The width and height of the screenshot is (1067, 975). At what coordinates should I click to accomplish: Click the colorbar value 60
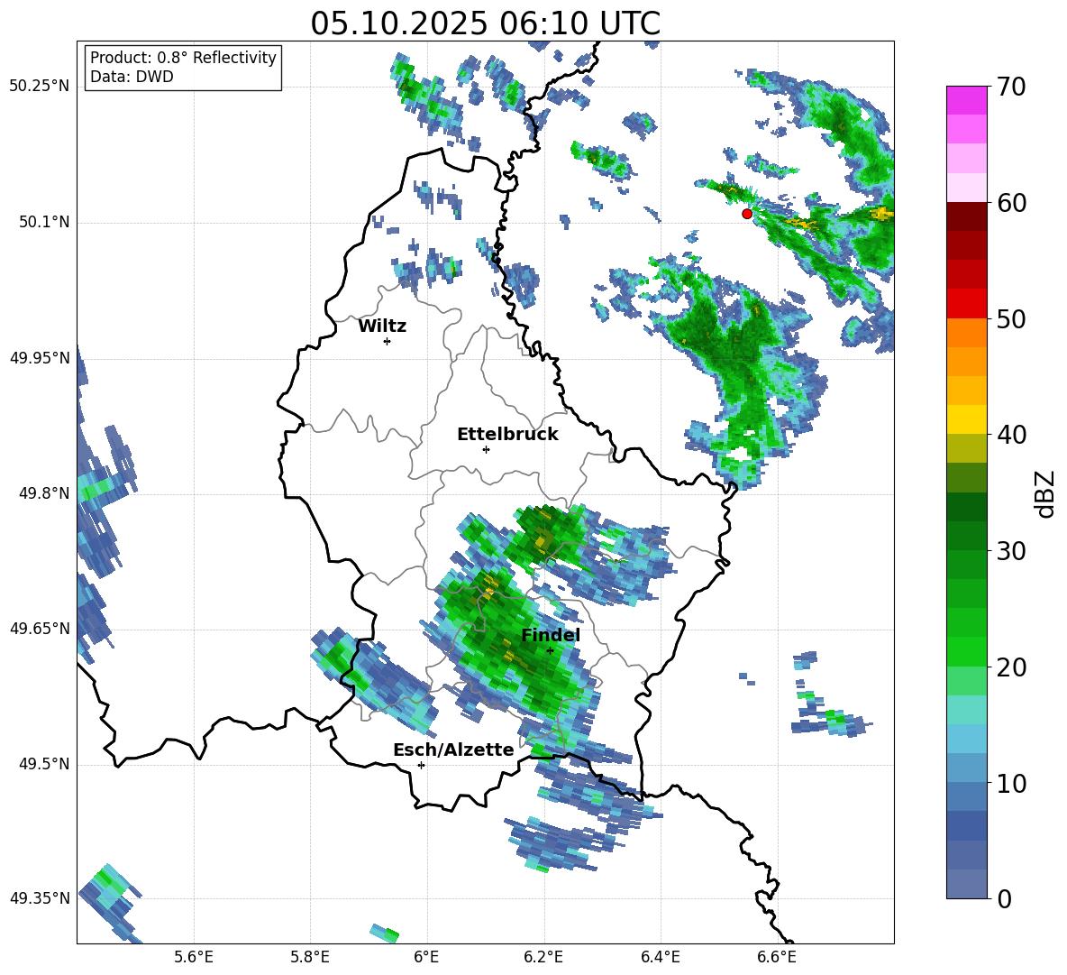pyautogui.click(x=1011, y=203)
